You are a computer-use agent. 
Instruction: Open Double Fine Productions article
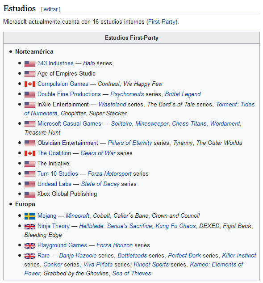[69, 94]
